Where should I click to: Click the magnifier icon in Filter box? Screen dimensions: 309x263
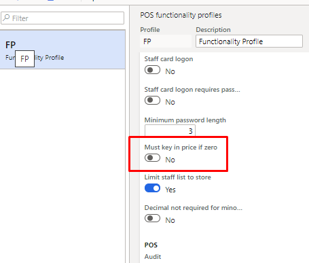[6, 18]
